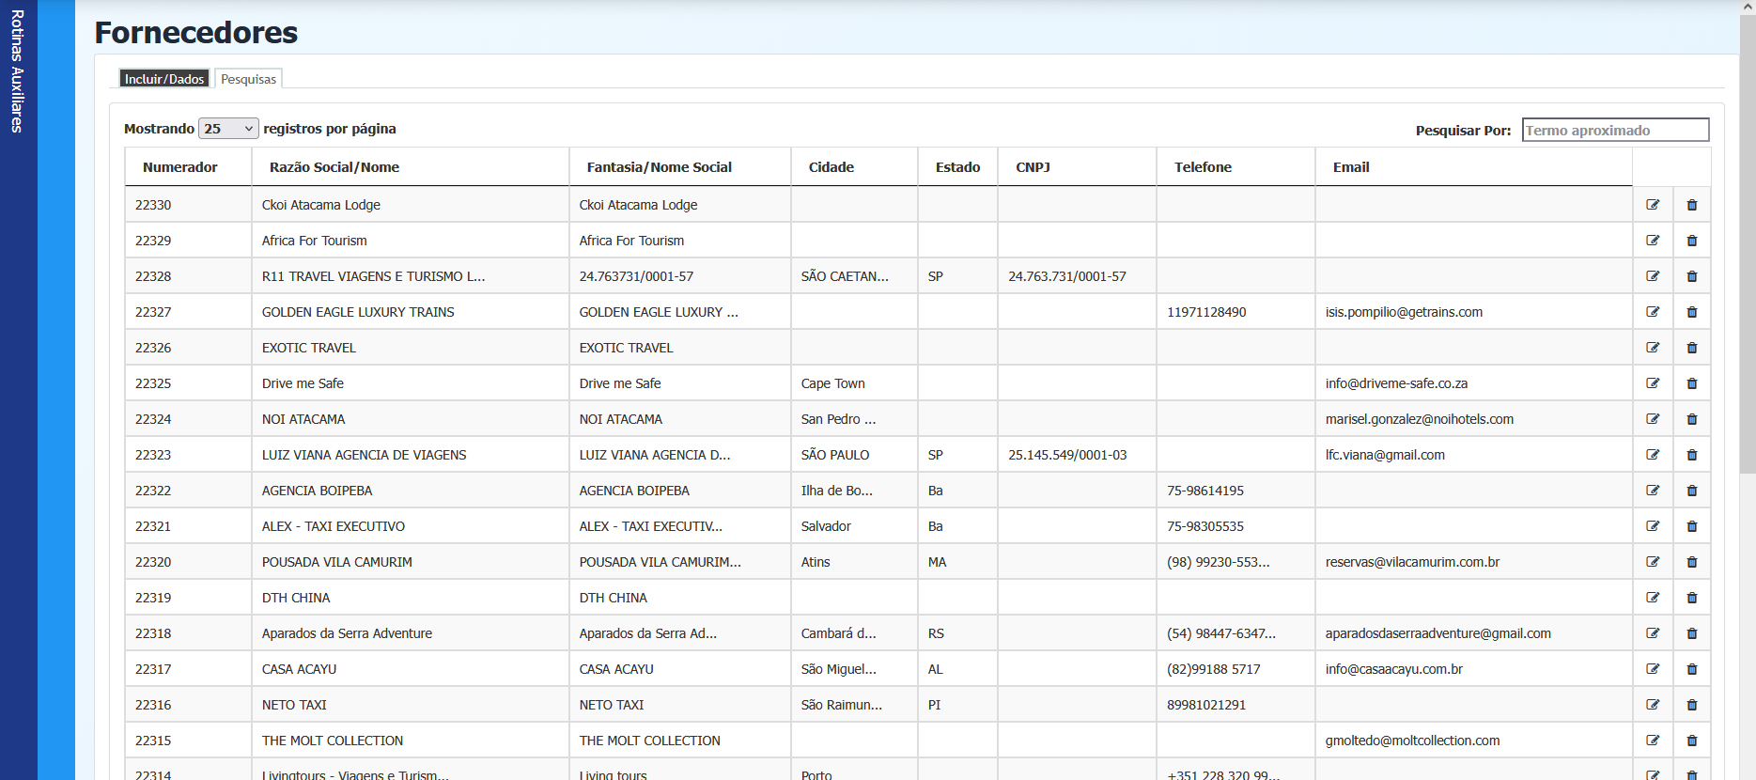Edit the POUSADA VILA CAMURIM record
The image size is (1756, 780).
tap(1653, 562)
